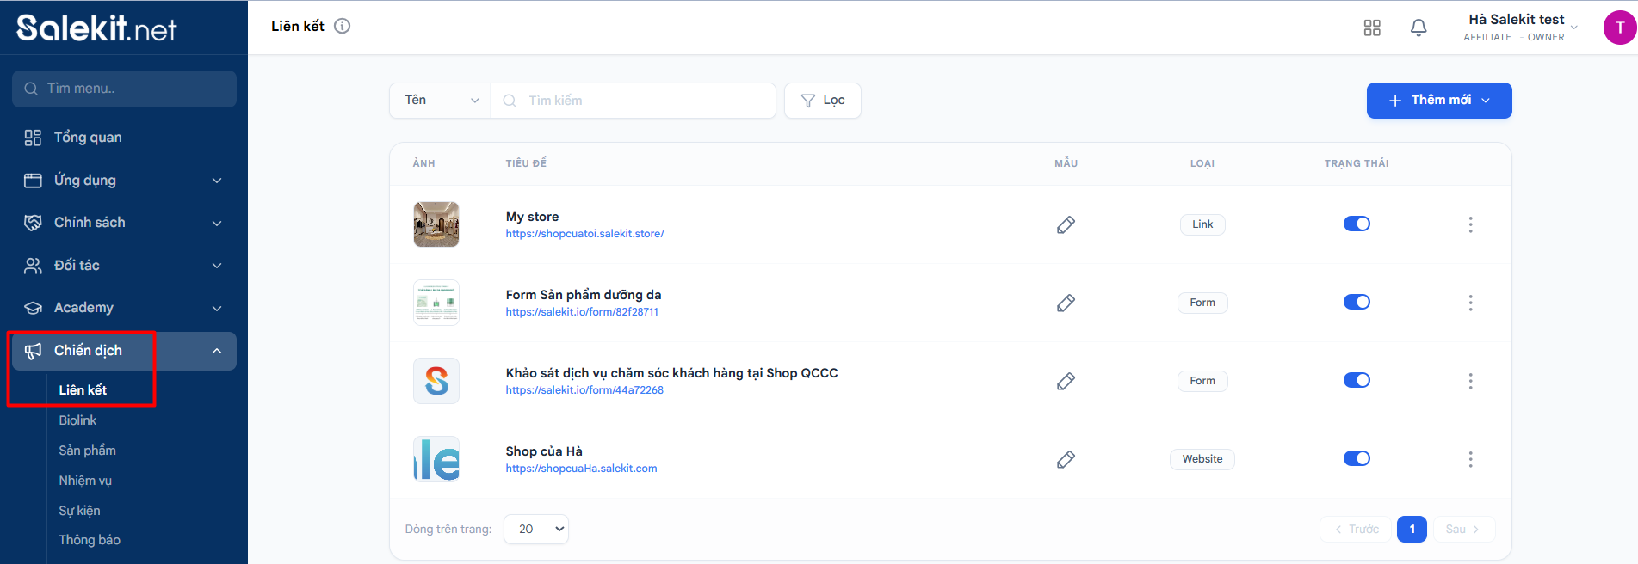Open three-dot menu for Shop của Hà
1638x564 pixels.
tap(1470, 459)
